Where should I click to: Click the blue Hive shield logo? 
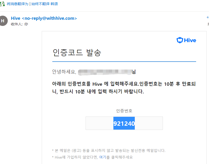[x=180, y=40]
